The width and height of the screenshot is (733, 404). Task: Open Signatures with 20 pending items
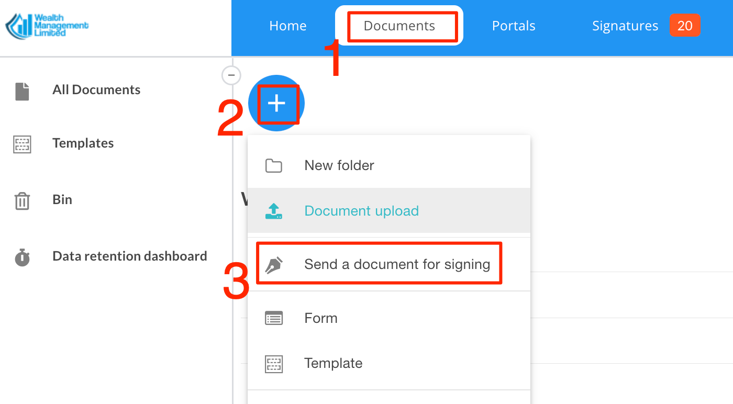[x=625, y=25]
